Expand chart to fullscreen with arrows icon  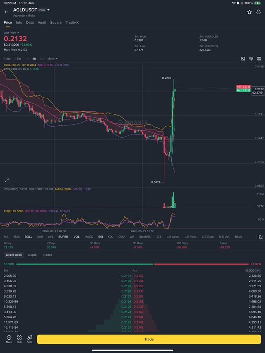click(7, 180)
